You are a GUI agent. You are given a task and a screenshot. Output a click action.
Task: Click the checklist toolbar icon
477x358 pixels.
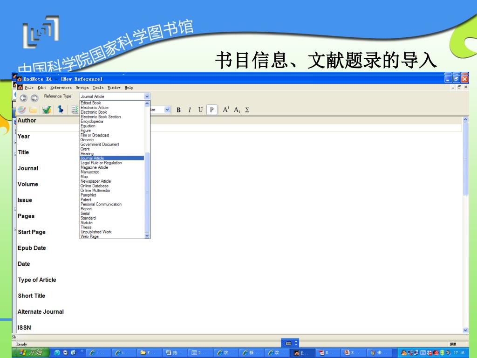75,110
